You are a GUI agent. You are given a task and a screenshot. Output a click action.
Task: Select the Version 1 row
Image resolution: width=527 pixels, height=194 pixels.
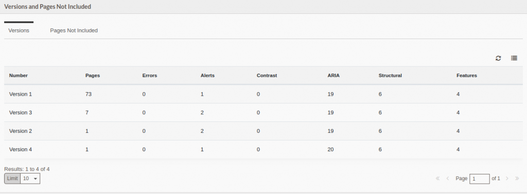tap(263, 94)
